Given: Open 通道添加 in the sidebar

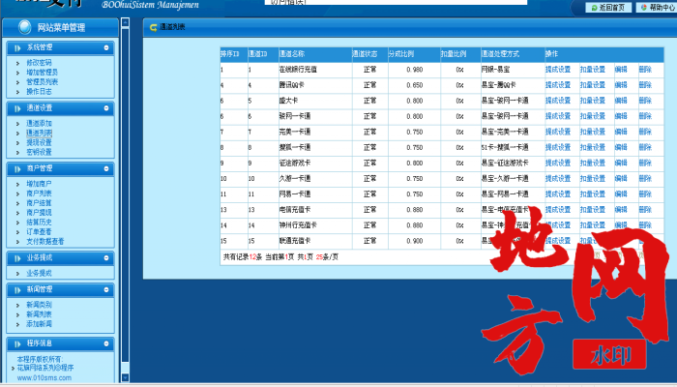Looking at the screenshot, I should click(39, 123).
